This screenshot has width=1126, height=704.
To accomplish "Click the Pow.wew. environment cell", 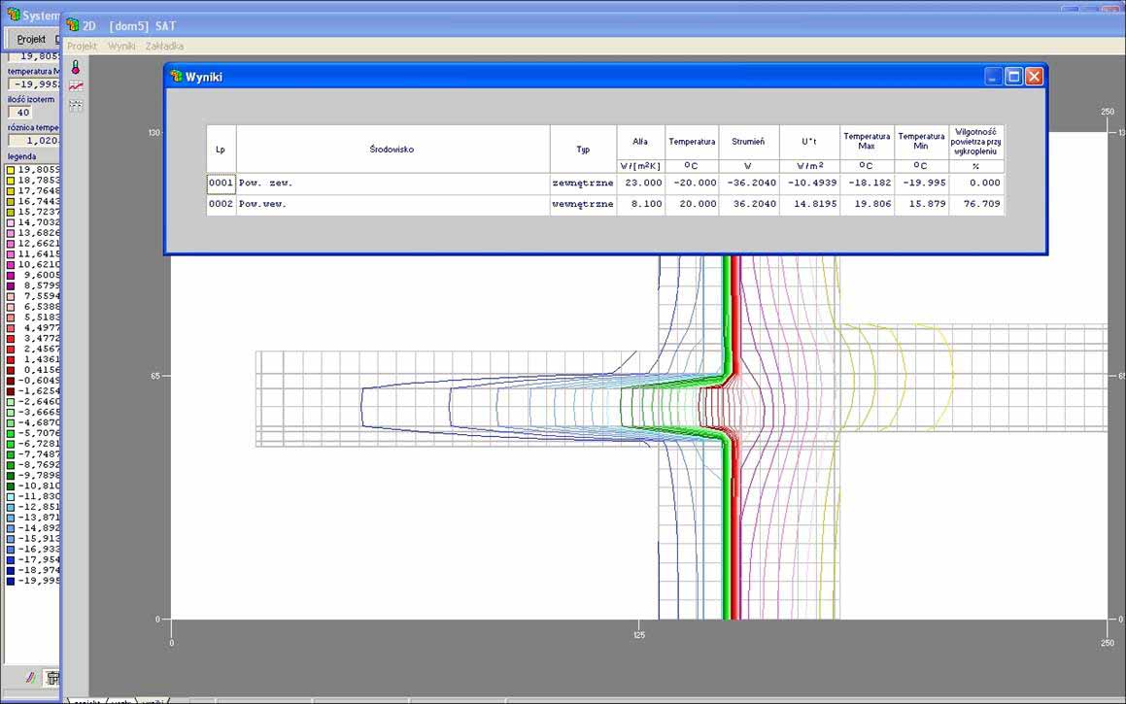I will point(392,204).
